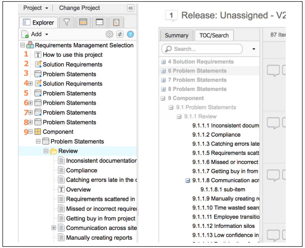This screenshot has height=248, width=305.
Task: Collapse Problem Statements under Component
Action: pyautogui.click(x=38, y=141)
